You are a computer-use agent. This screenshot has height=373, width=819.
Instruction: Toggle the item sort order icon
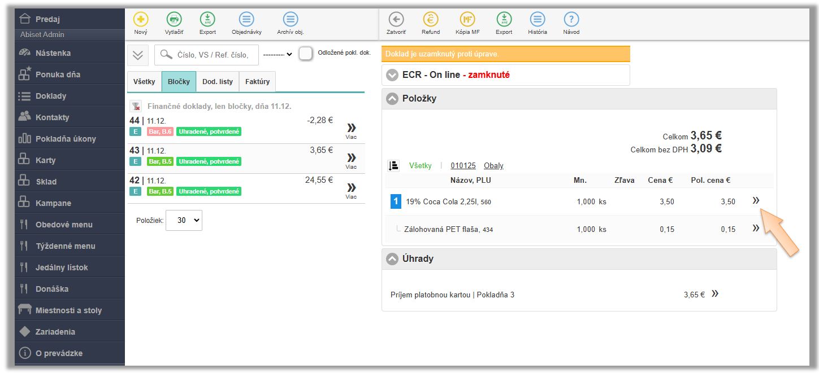point(393,166)
